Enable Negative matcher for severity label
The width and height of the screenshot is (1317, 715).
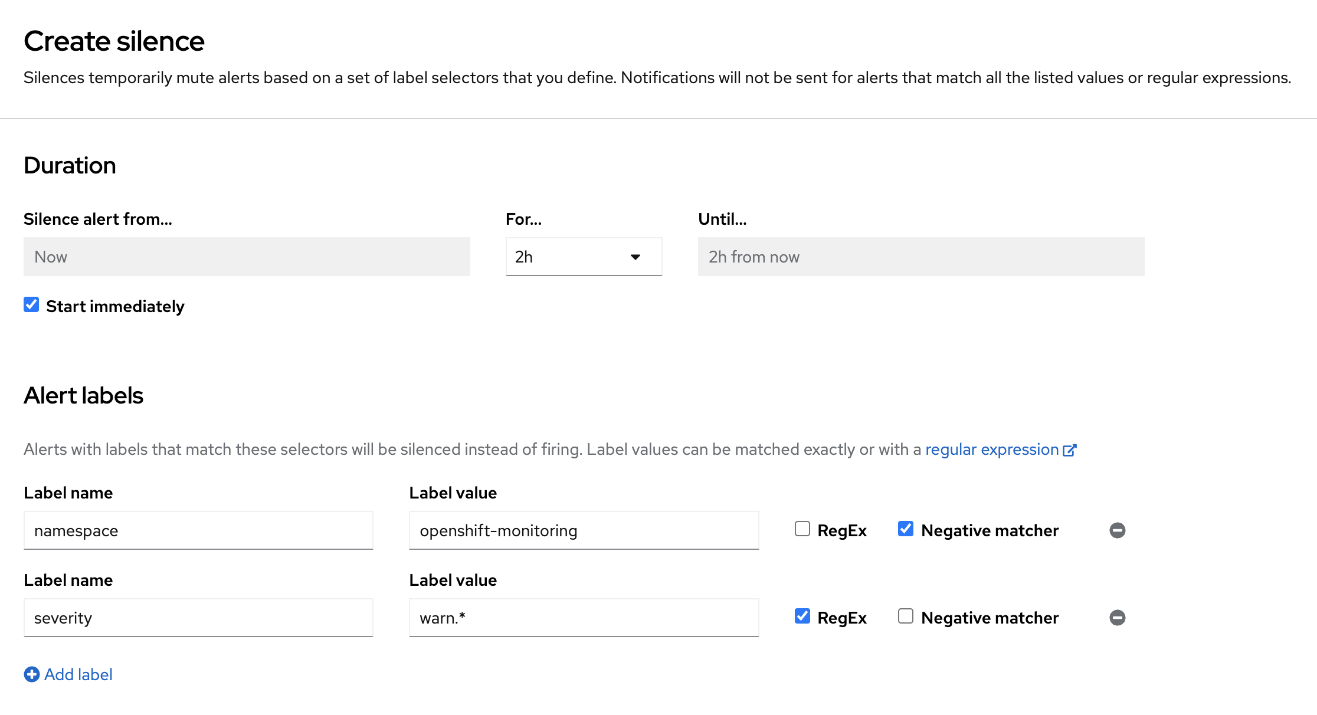[905, 616]
